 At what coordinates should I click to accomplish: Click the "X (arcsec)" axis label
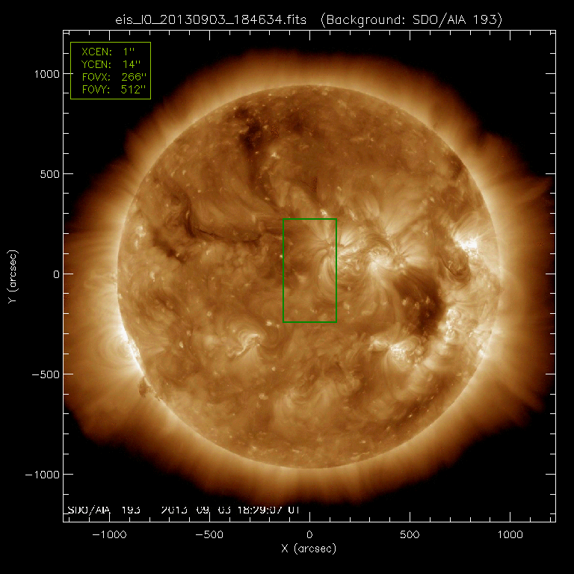[x=309, y=549]
